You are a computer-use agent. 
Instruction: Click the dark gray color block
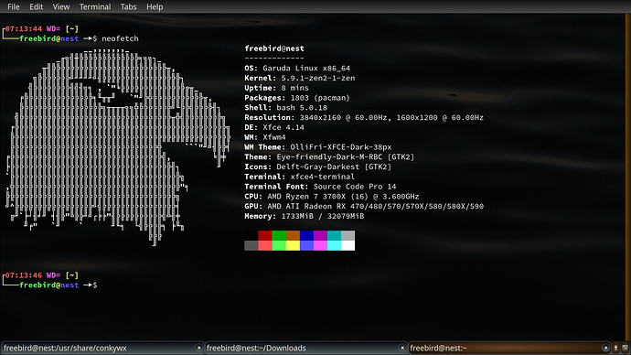click(x=251, y=245)
